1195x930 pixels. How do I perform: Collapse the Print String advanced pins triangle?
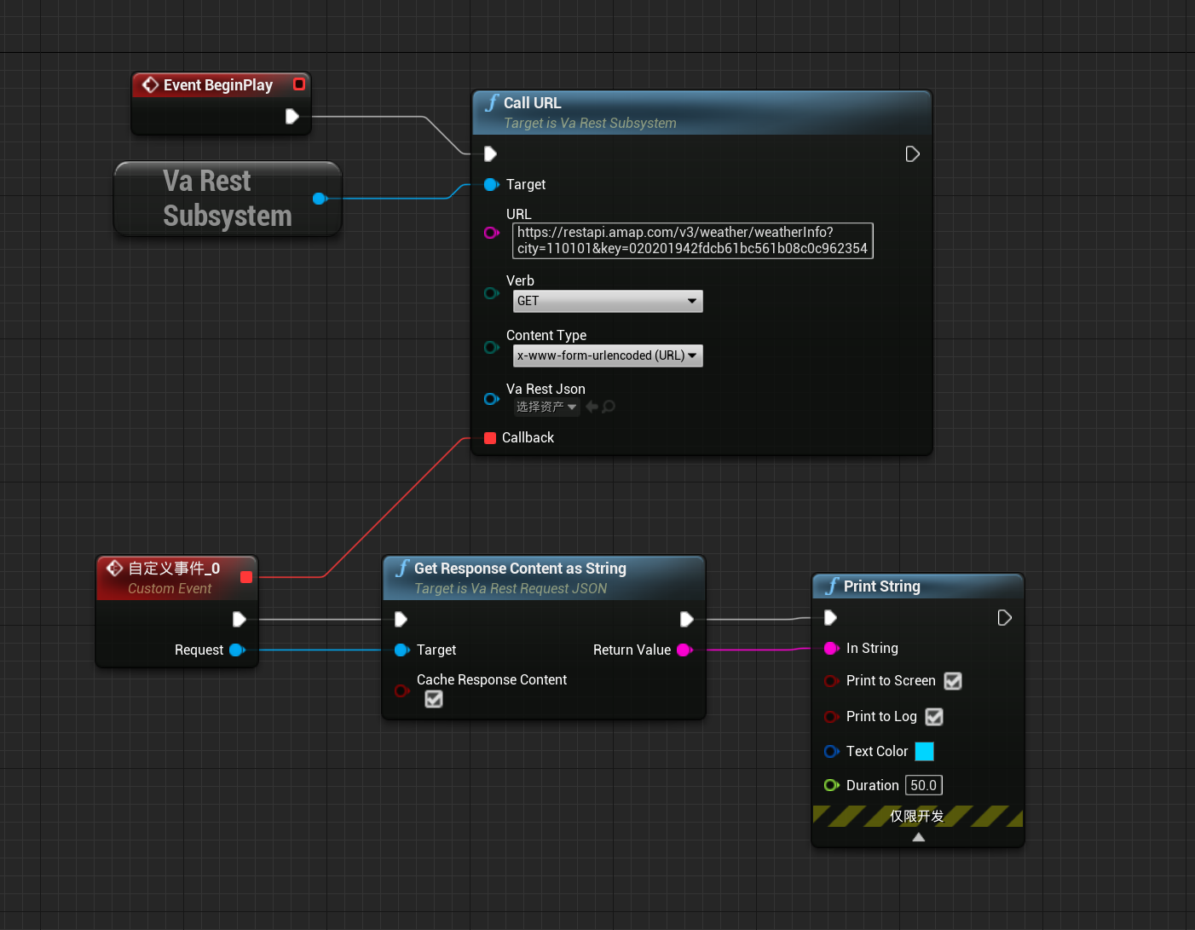coord(918,836)
